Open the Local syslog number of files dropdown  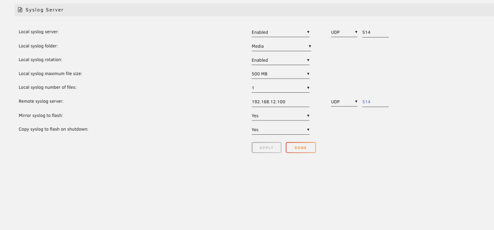coord(281,88)
